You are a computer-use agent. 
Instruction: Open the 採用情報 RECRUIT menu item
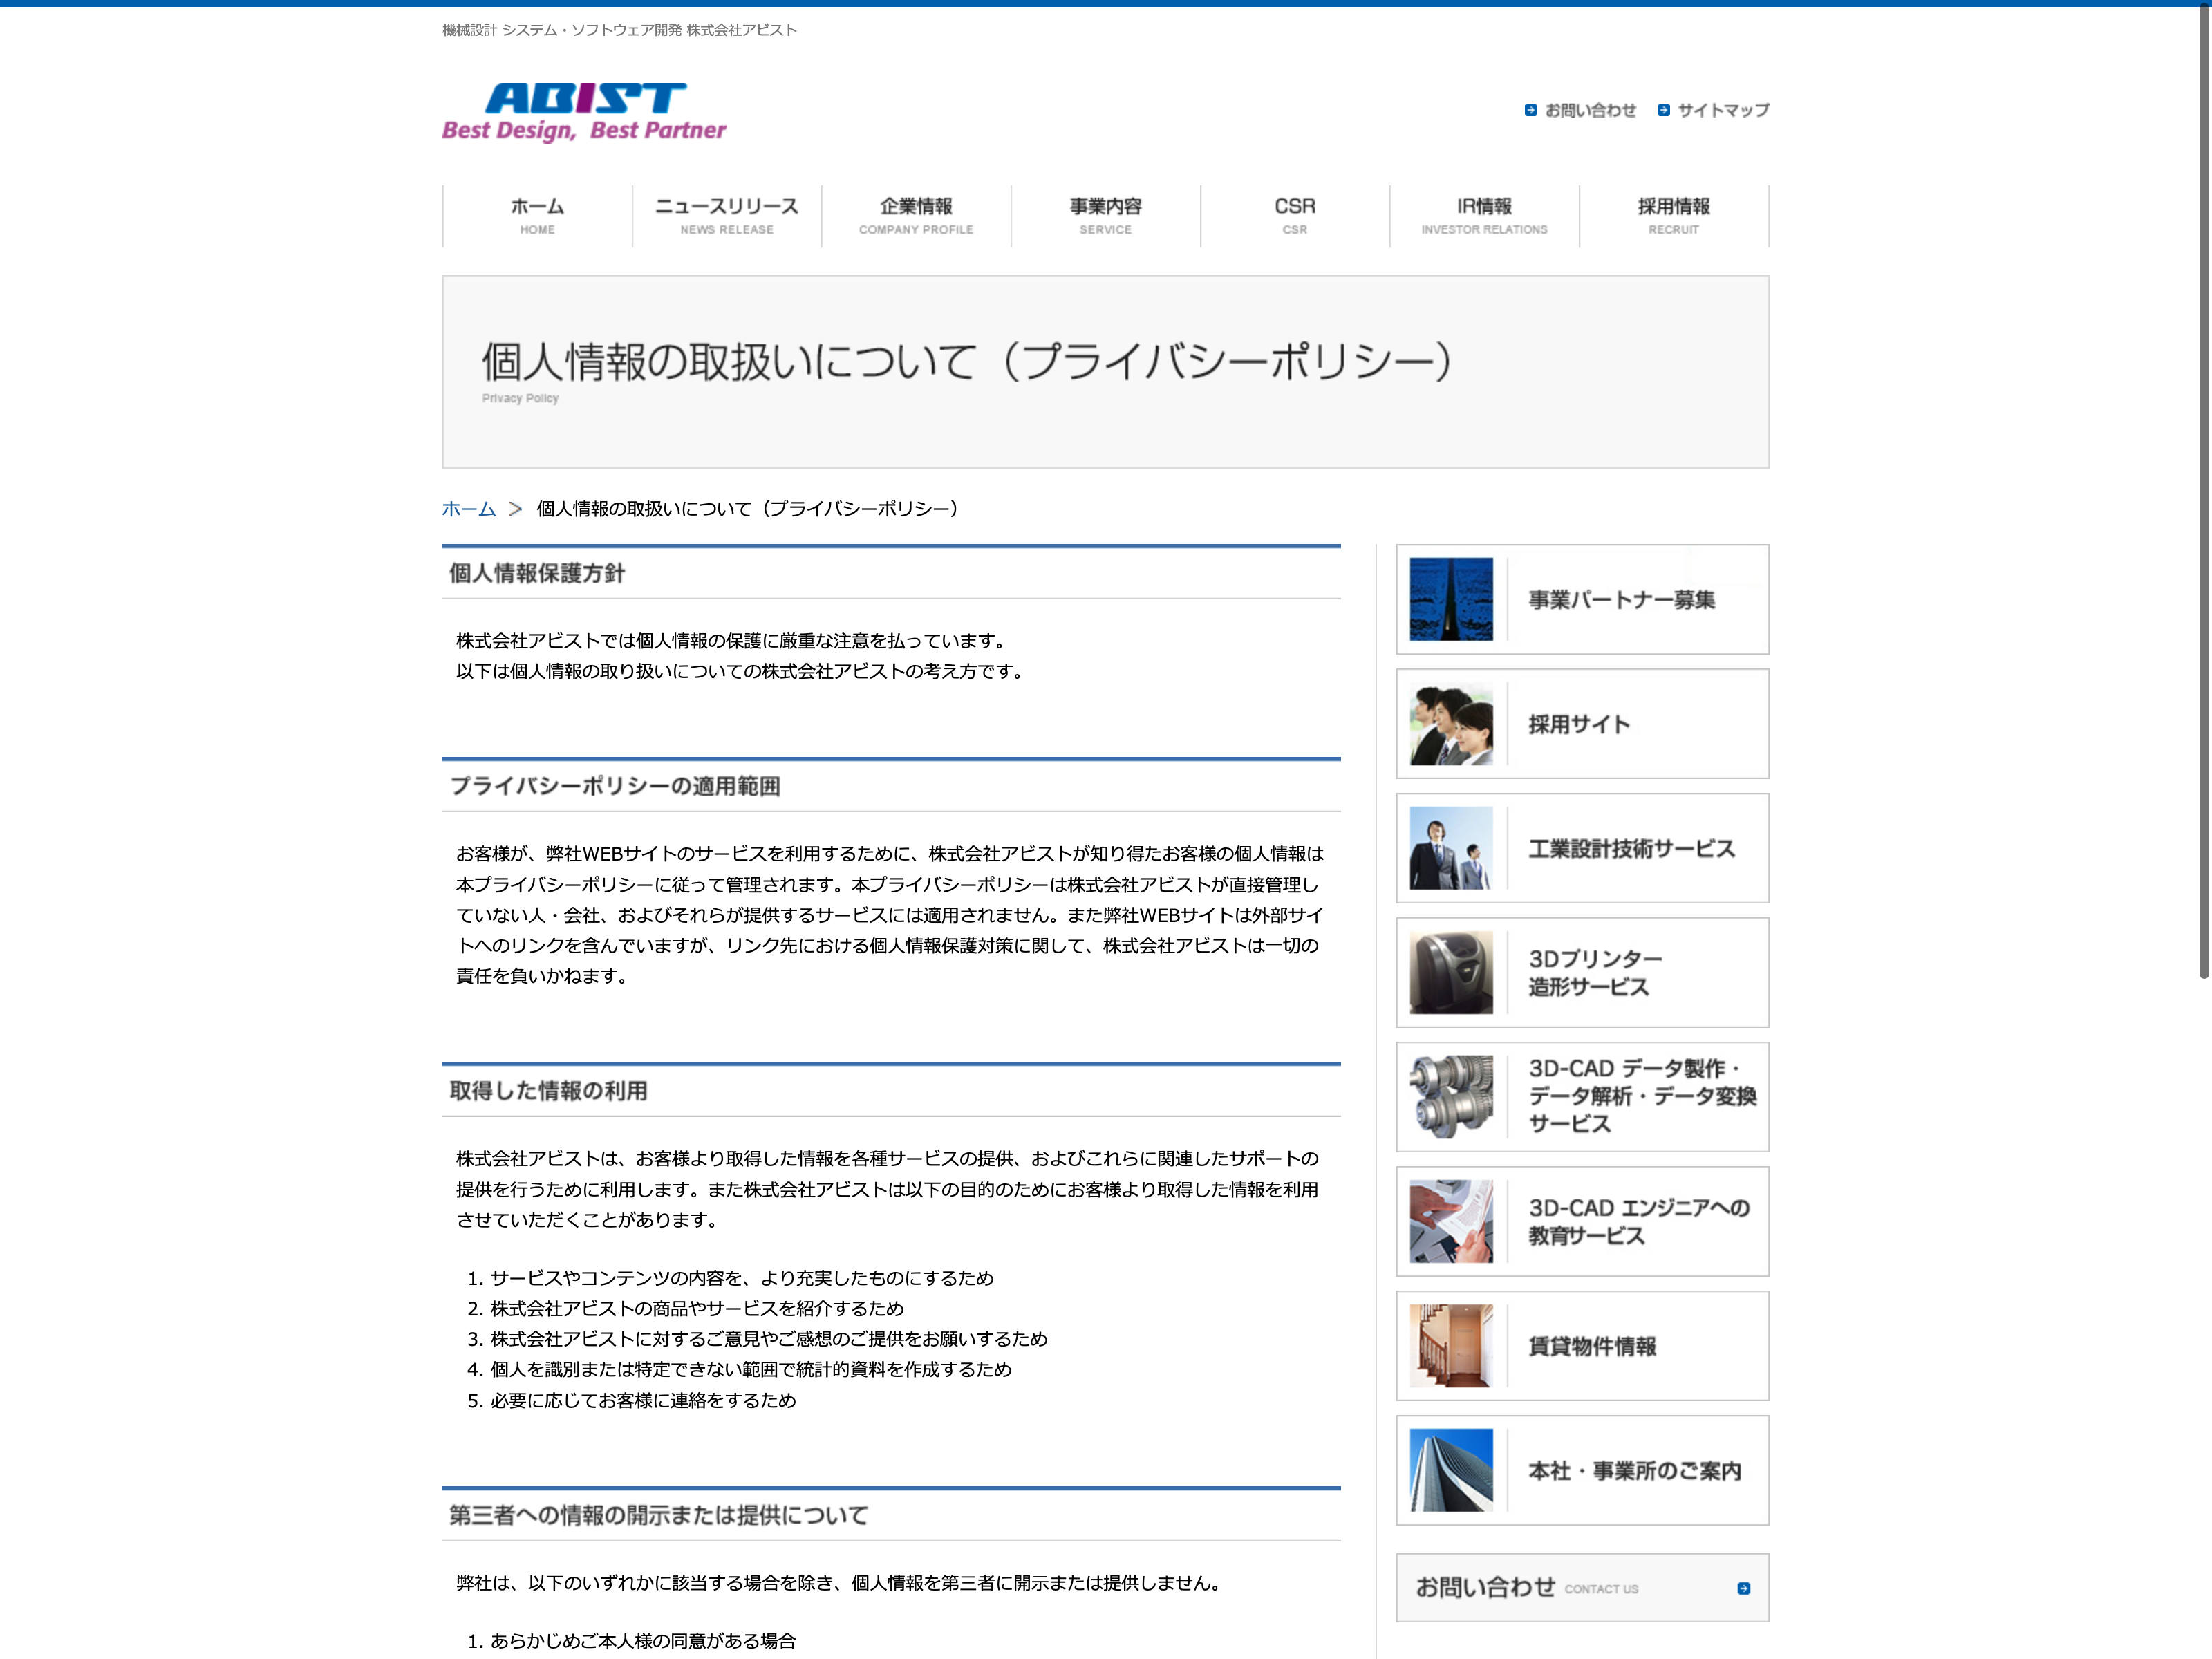[x=1673, y=215]
